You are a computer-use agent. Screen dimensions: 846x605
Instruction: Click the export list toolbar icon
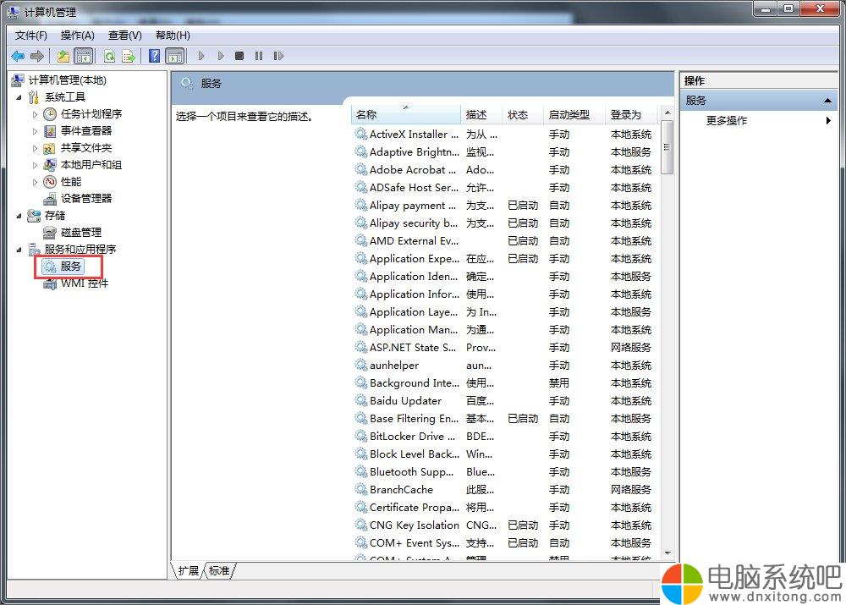129,56
